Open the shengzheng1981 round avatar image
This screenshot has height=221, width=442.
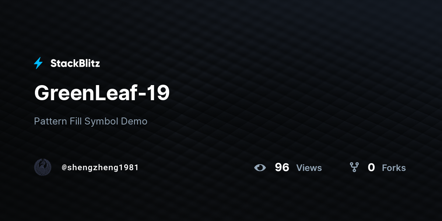(43, 167)
